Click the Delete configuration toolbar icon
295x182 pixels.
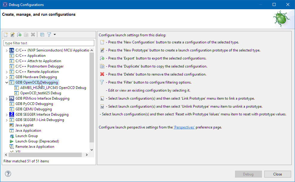33,34
